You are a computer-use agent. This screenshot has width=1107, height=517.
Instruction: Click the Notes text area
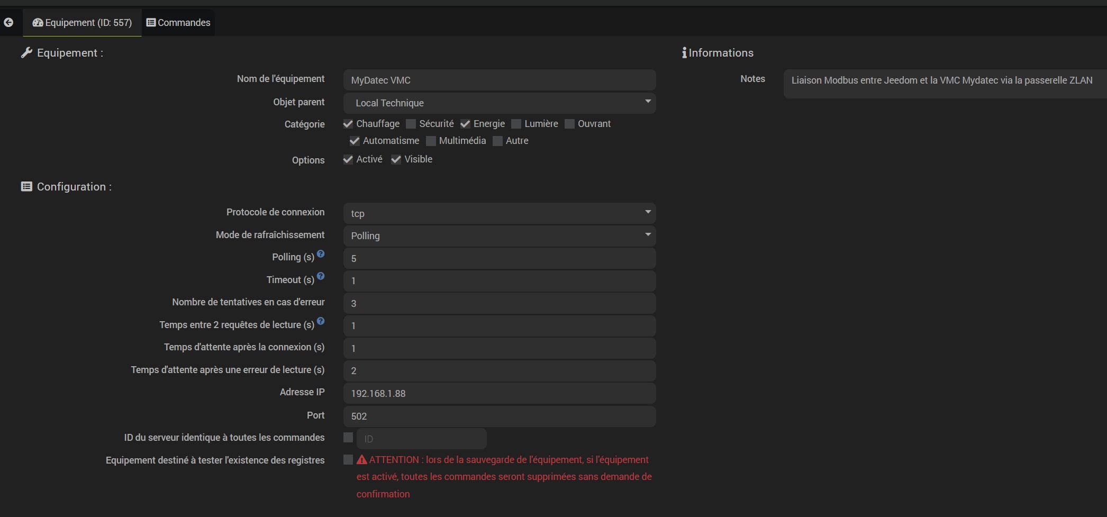(945, 84)
